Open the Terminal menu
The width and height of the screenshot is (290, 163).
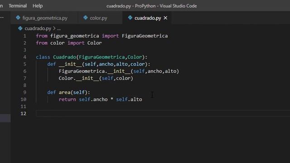click(18, 6)
